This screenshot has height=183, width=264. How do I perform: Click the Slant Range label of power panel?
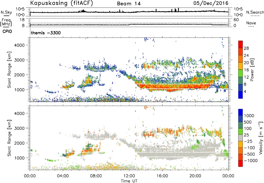click(9, 70)
